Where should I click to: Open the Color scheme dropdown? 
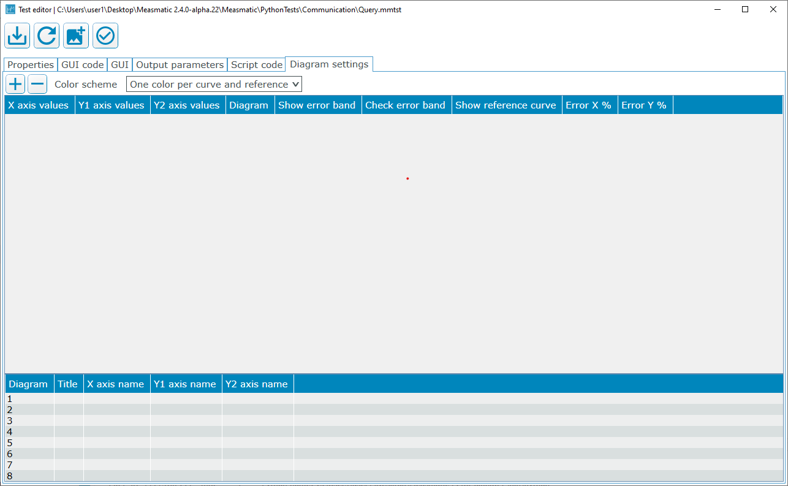214,84
